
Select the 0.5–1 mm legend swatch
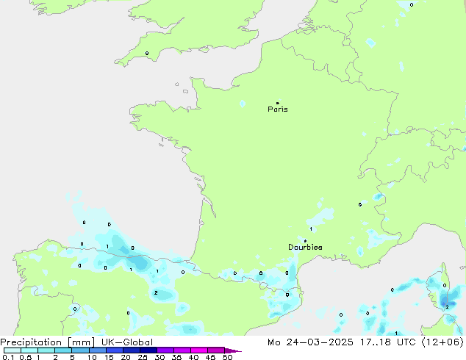[29, 350]
